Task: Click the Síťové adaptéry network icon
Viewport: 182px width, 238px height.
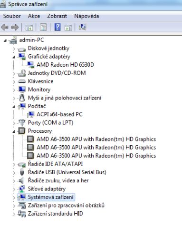Action: point(22,189)
